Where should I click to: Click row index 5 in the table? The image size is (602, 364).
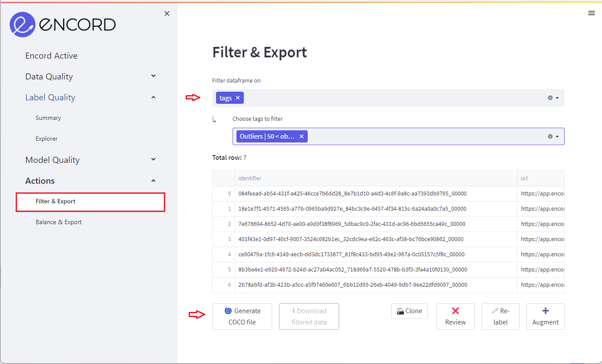(x=223, y=270)
